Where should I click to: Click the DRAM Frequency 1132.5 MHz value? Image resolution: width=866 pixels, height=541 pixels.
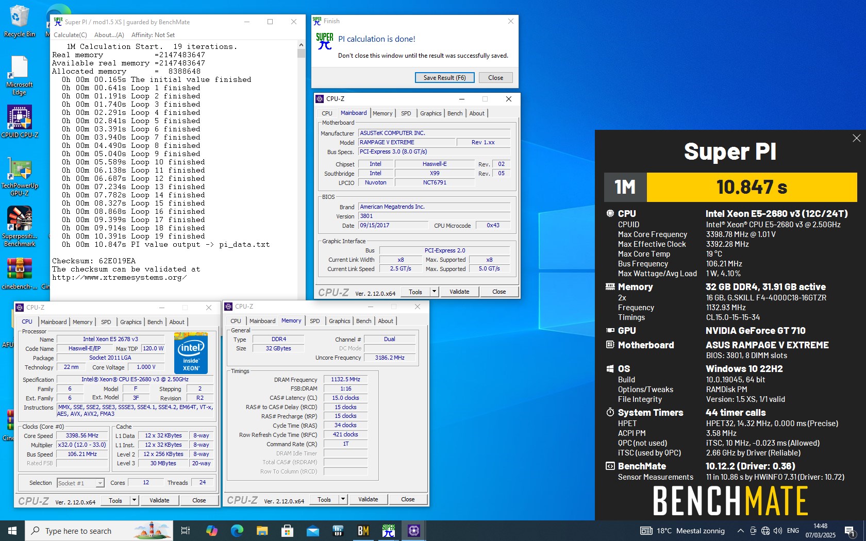click(345, 379)
